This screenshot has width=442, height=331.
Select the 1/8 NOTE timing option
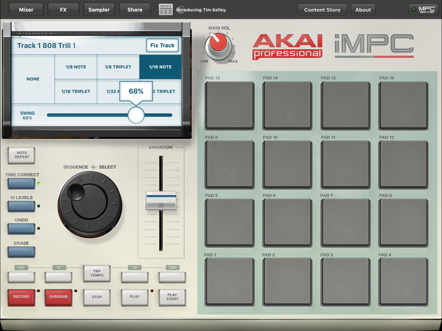pyautogui.click(x=76, y=67)
